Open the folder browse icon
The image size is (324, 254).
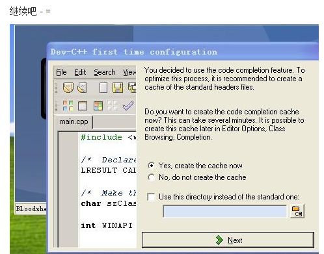pyautogui.click(x=297, y=211)
